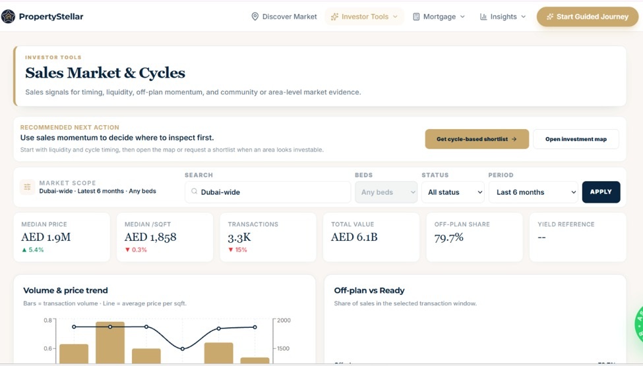The height and width of the screenshot is (366, 643).
Task: Open the Investor Tools menu
Action: 364,16
